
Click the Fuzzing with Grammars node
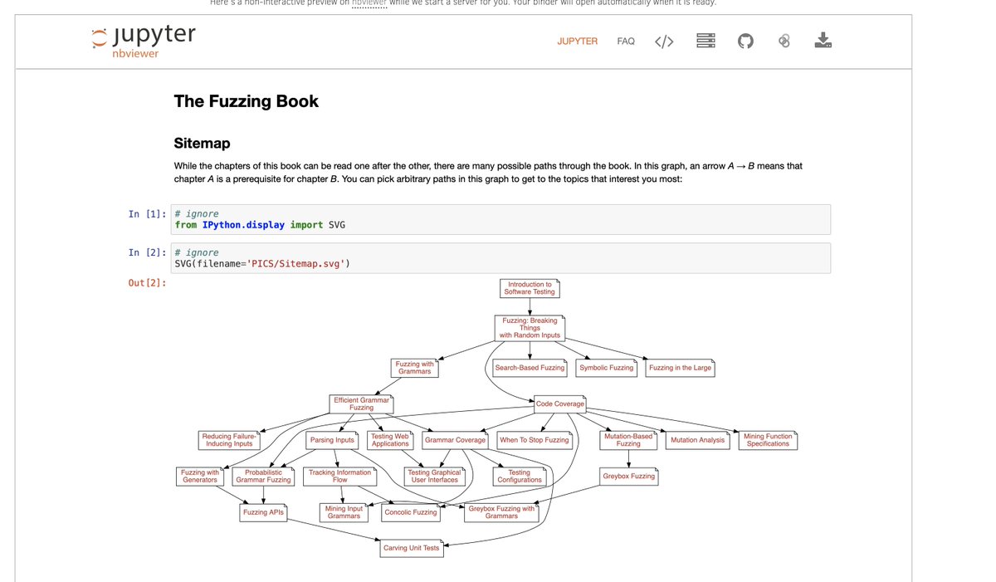415,368
